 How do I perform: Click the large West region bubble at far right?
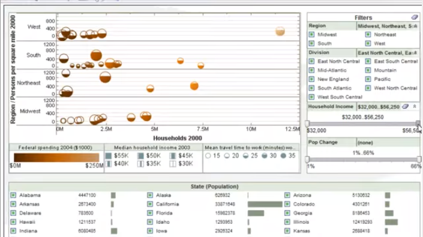point(280,31)
